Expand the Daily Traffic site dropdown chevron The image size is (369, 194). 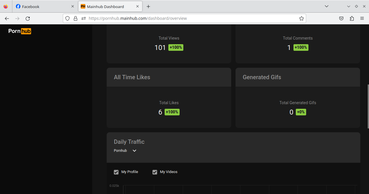click(134, 151)
